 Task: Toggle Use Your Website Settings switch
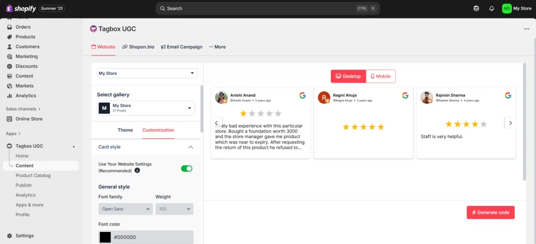click(186, 169)
